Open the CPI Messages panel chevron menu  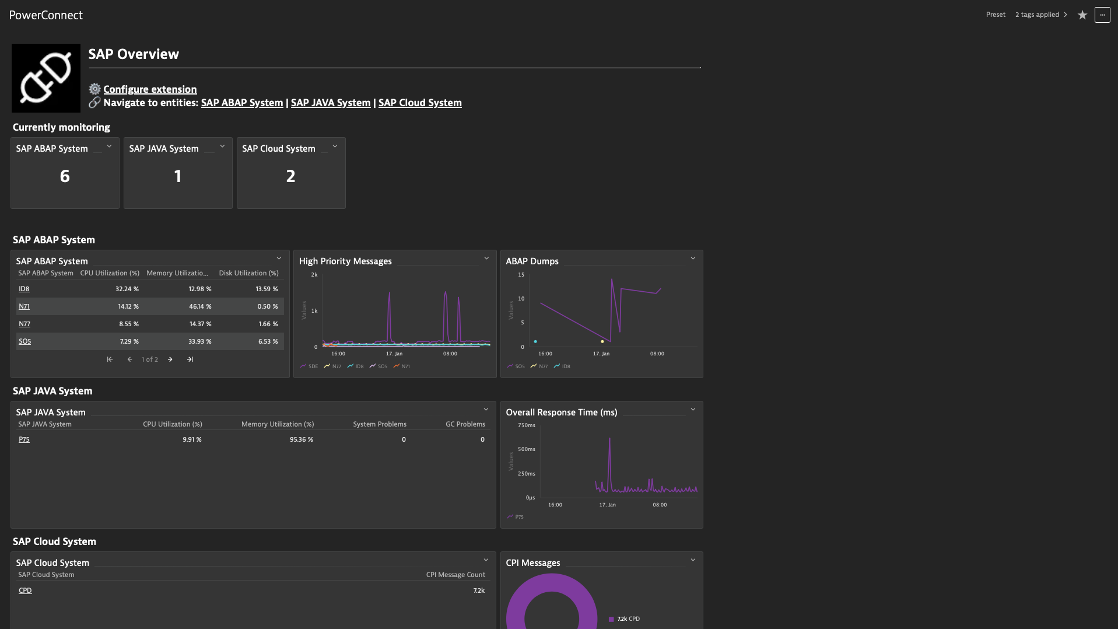tap(692, 559)
